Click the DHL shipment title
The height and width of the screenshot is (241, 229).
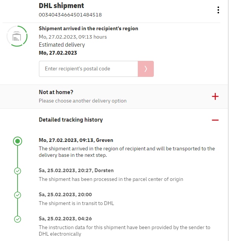pos(61,6)
